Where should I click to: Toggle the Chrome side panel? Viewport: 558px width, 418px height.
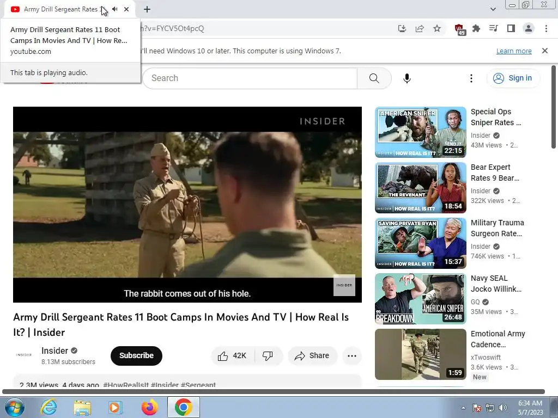pos(511,28)
